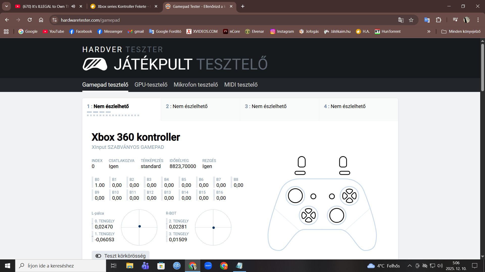Open the qBittorrent icon in the taskbar
This screenshot has width=485, height=272.
(177, 266)
